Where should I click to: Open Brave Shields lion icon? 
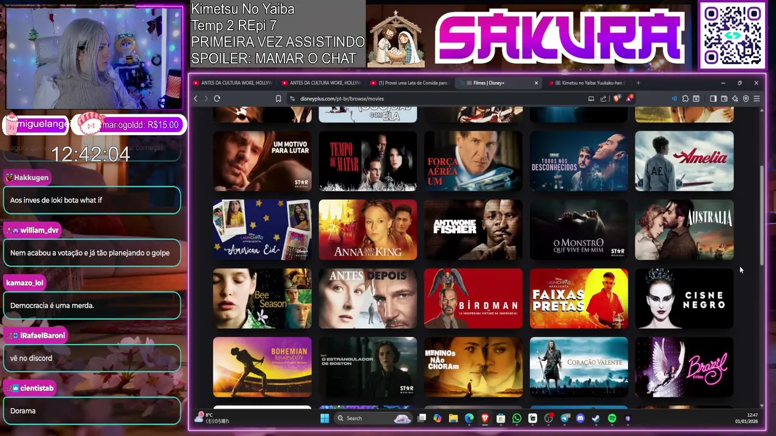[x=618, y=98]
